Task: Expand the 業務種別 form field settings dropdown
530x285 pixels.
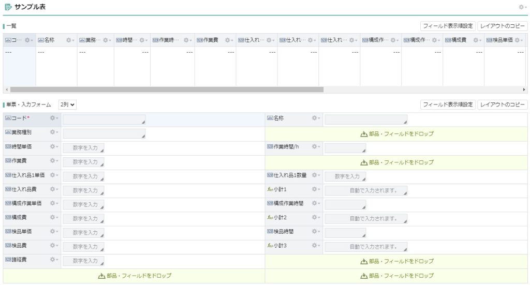Action: 53,132
